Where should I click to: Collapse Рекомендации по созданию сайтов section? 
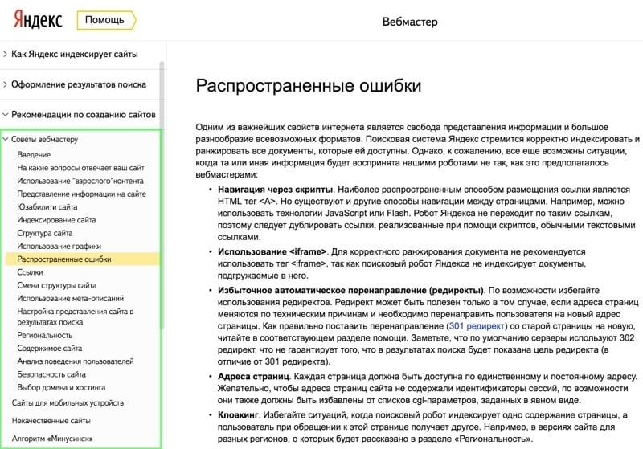point(84,115)
